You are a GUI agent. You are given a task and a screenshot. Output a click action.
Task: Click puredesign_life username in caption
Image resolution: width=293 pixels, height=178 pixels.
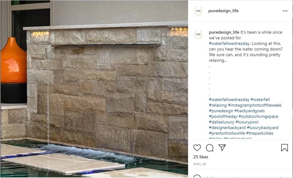(x=224, y=32)
